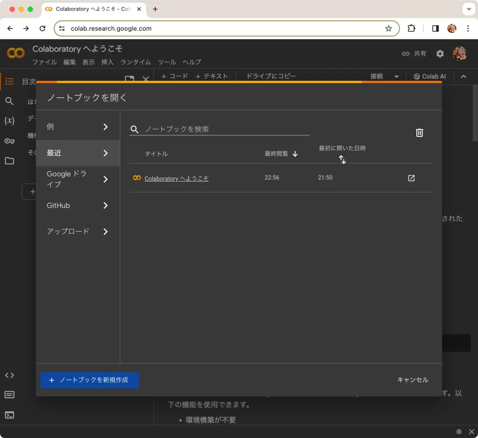Viewport: 478px width, 438px height.
Task: Reload the page
Action: [x=42, y=28]
